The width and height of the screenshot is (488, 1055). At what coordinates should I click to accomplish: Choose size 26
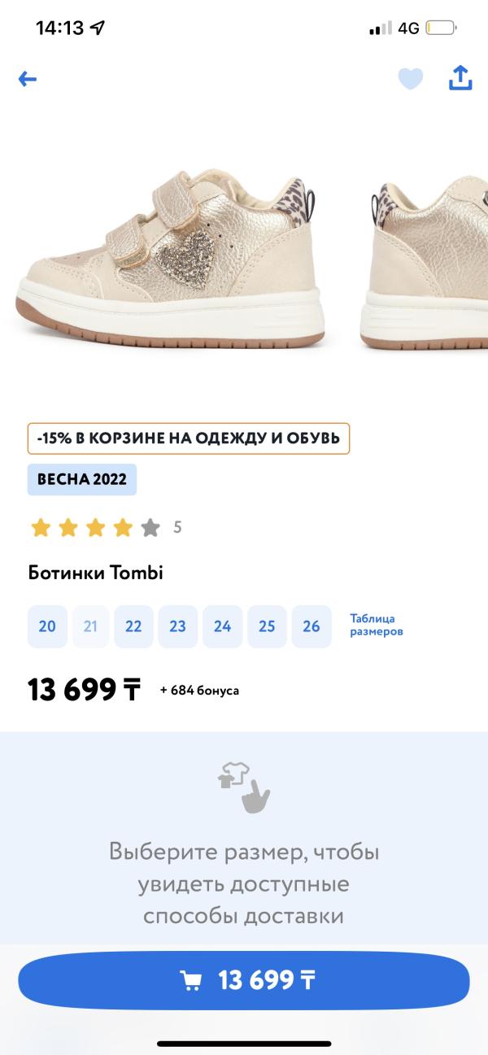tap(312, 626)
